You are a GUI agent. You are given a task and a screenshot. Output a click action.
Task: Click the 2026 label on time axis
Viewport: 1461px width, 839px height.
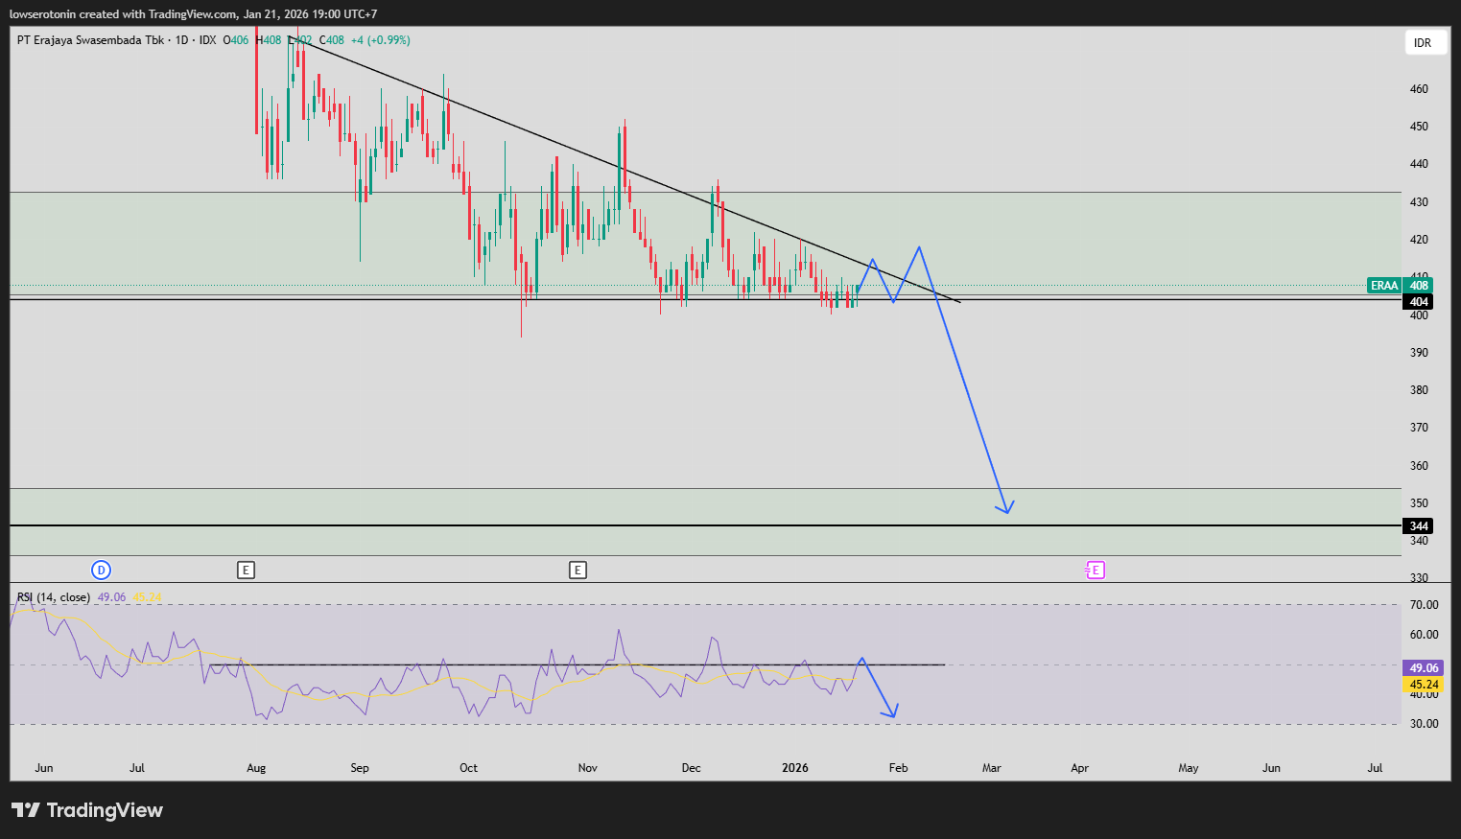(x=795, y=768)
